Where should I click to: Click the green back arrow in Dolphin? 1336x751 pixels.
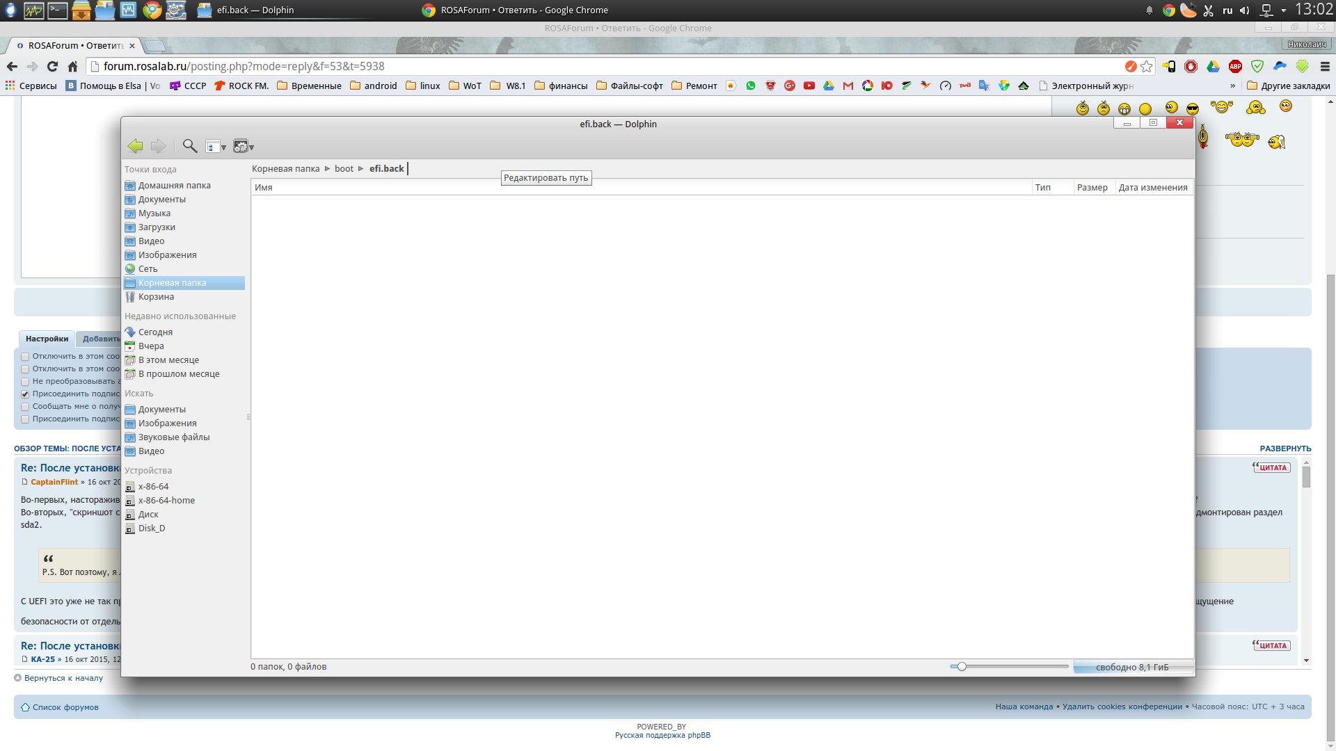135,146
